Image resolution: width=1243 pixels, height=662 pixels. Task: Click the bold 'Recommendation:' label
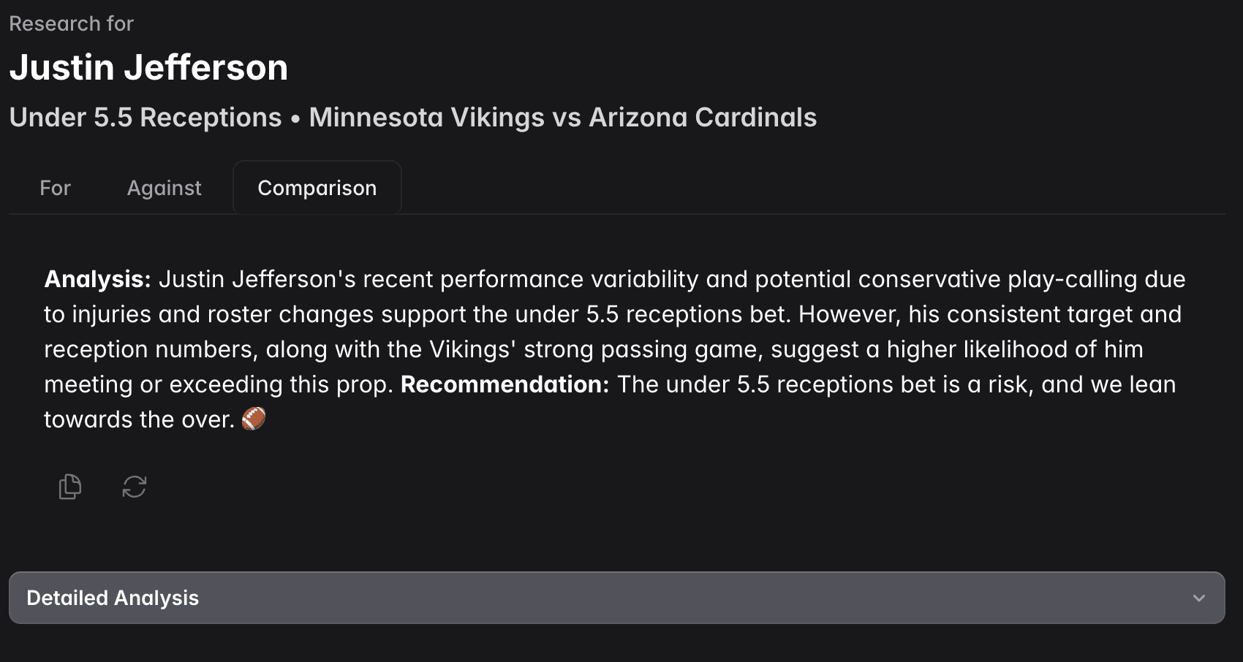tap(505, 384)
